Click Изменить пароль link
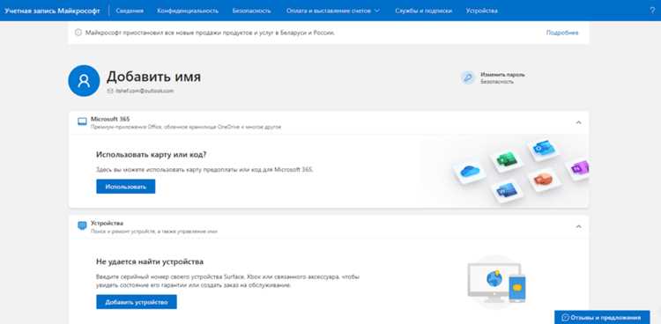The image size is (661, 324). (502, 75)
